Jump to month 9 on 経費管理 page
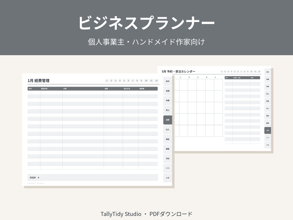The image size is (293, 220). coord(141,80)
